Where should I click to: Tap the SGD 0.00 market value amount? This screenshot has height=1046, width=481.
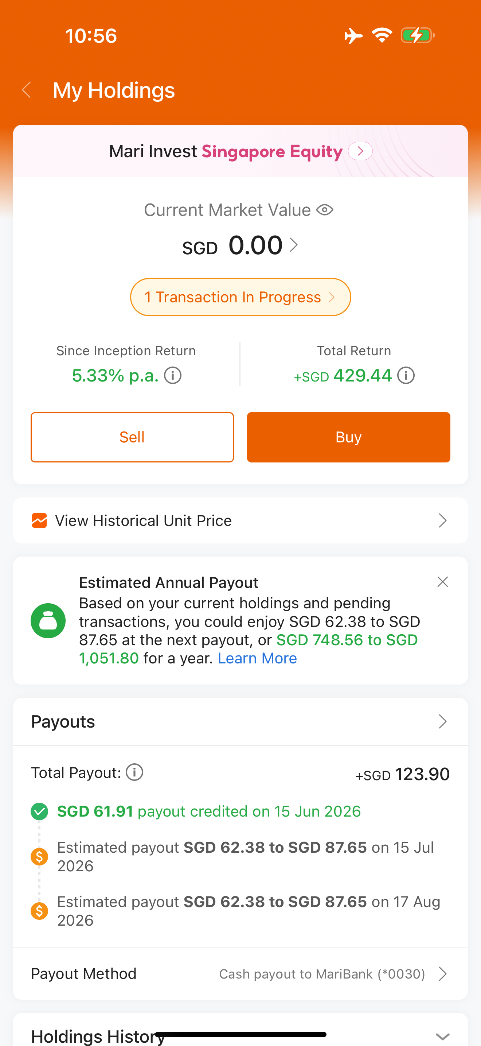pyautogui.click(x=240, y=246)
